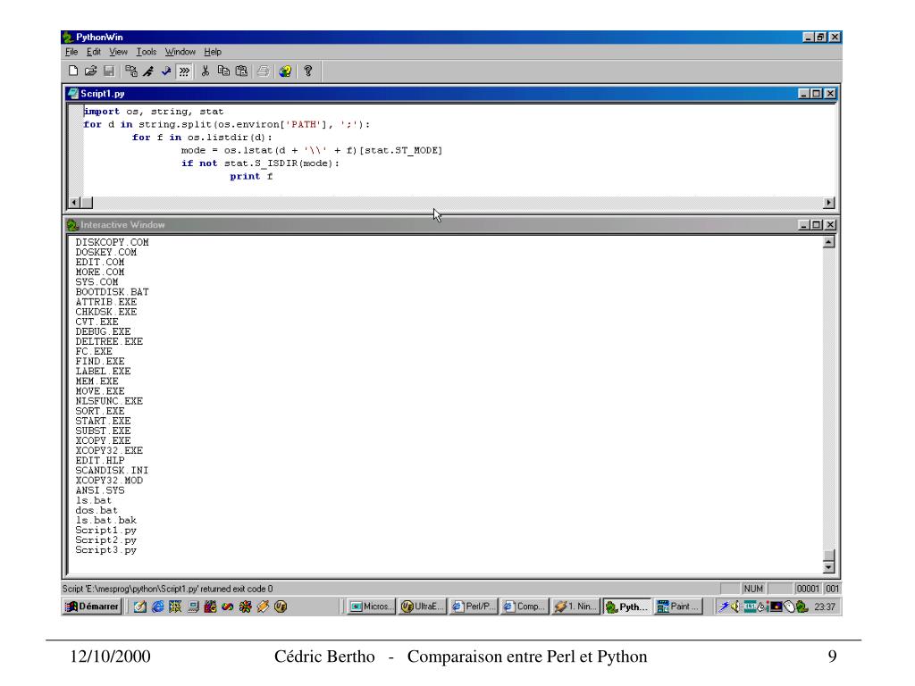Image resolution: width=915 pixels, height=686 pixels.
Task: Click 'ls.bat.bak' in the output list
Action: coord(105,520)
